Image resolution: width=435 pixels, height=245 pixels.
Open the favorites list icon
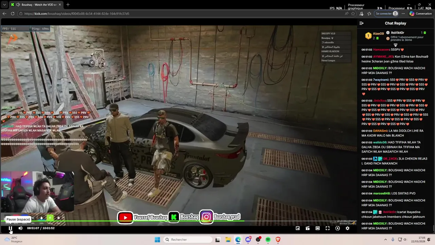coord(369,14)
